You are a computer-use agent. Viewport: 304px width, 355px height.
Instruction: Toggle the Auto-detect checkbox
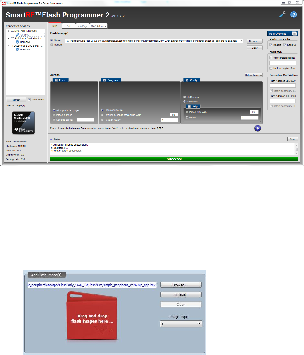click(29, 99)
